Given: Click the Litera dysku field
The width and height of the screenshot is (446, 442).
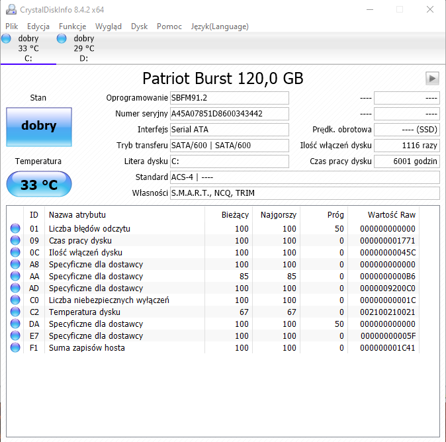Looking at the screenshot, I should coord(229,161).
